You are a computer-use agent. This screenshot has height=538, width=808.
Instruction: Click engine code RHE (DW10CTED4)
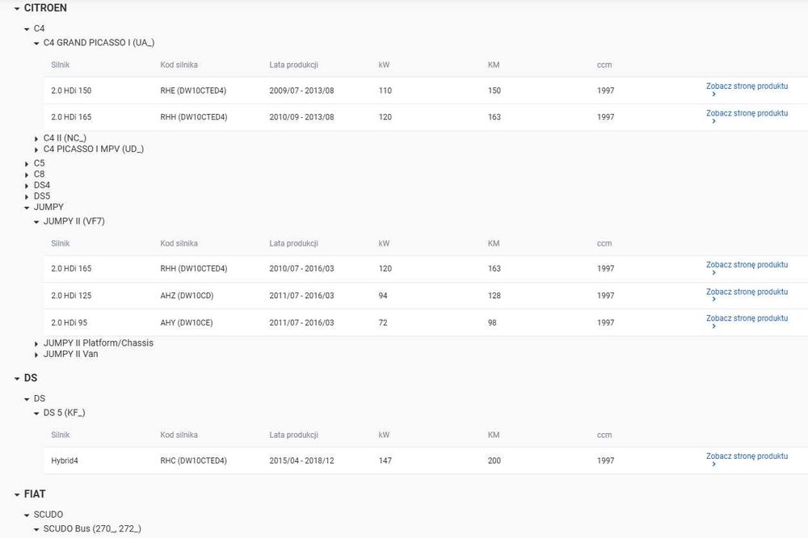coord(193,90)
